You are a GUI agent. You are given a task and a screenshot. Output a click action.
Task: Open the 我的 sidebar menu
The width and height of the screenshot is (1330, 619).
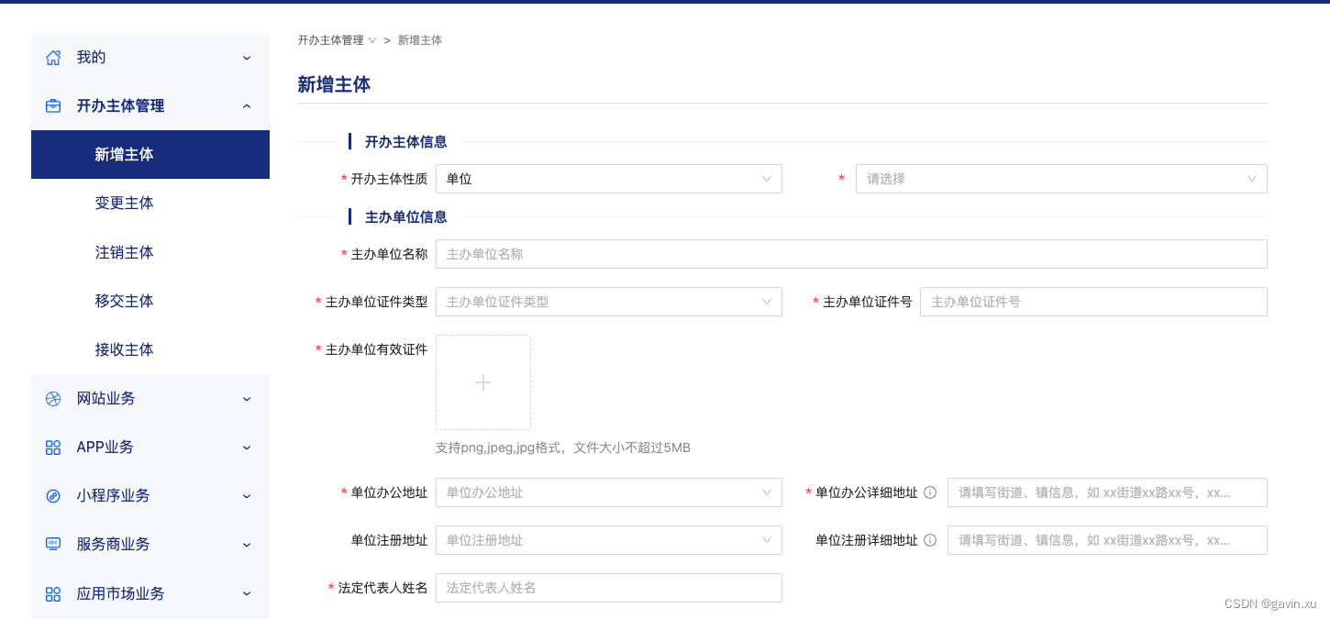coord(150,58)
